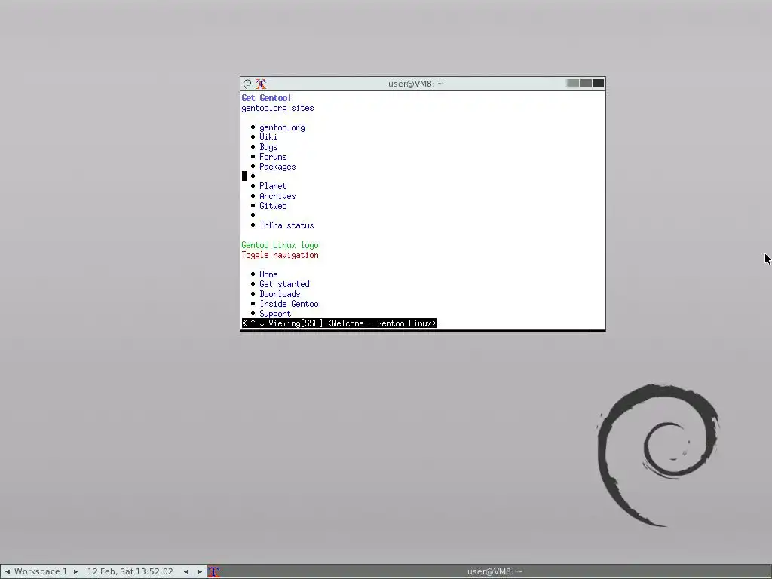Screen dimensions: 772x579
Task: Minimize the terminal with the lightest gray button
Action: tap(573, 84)
